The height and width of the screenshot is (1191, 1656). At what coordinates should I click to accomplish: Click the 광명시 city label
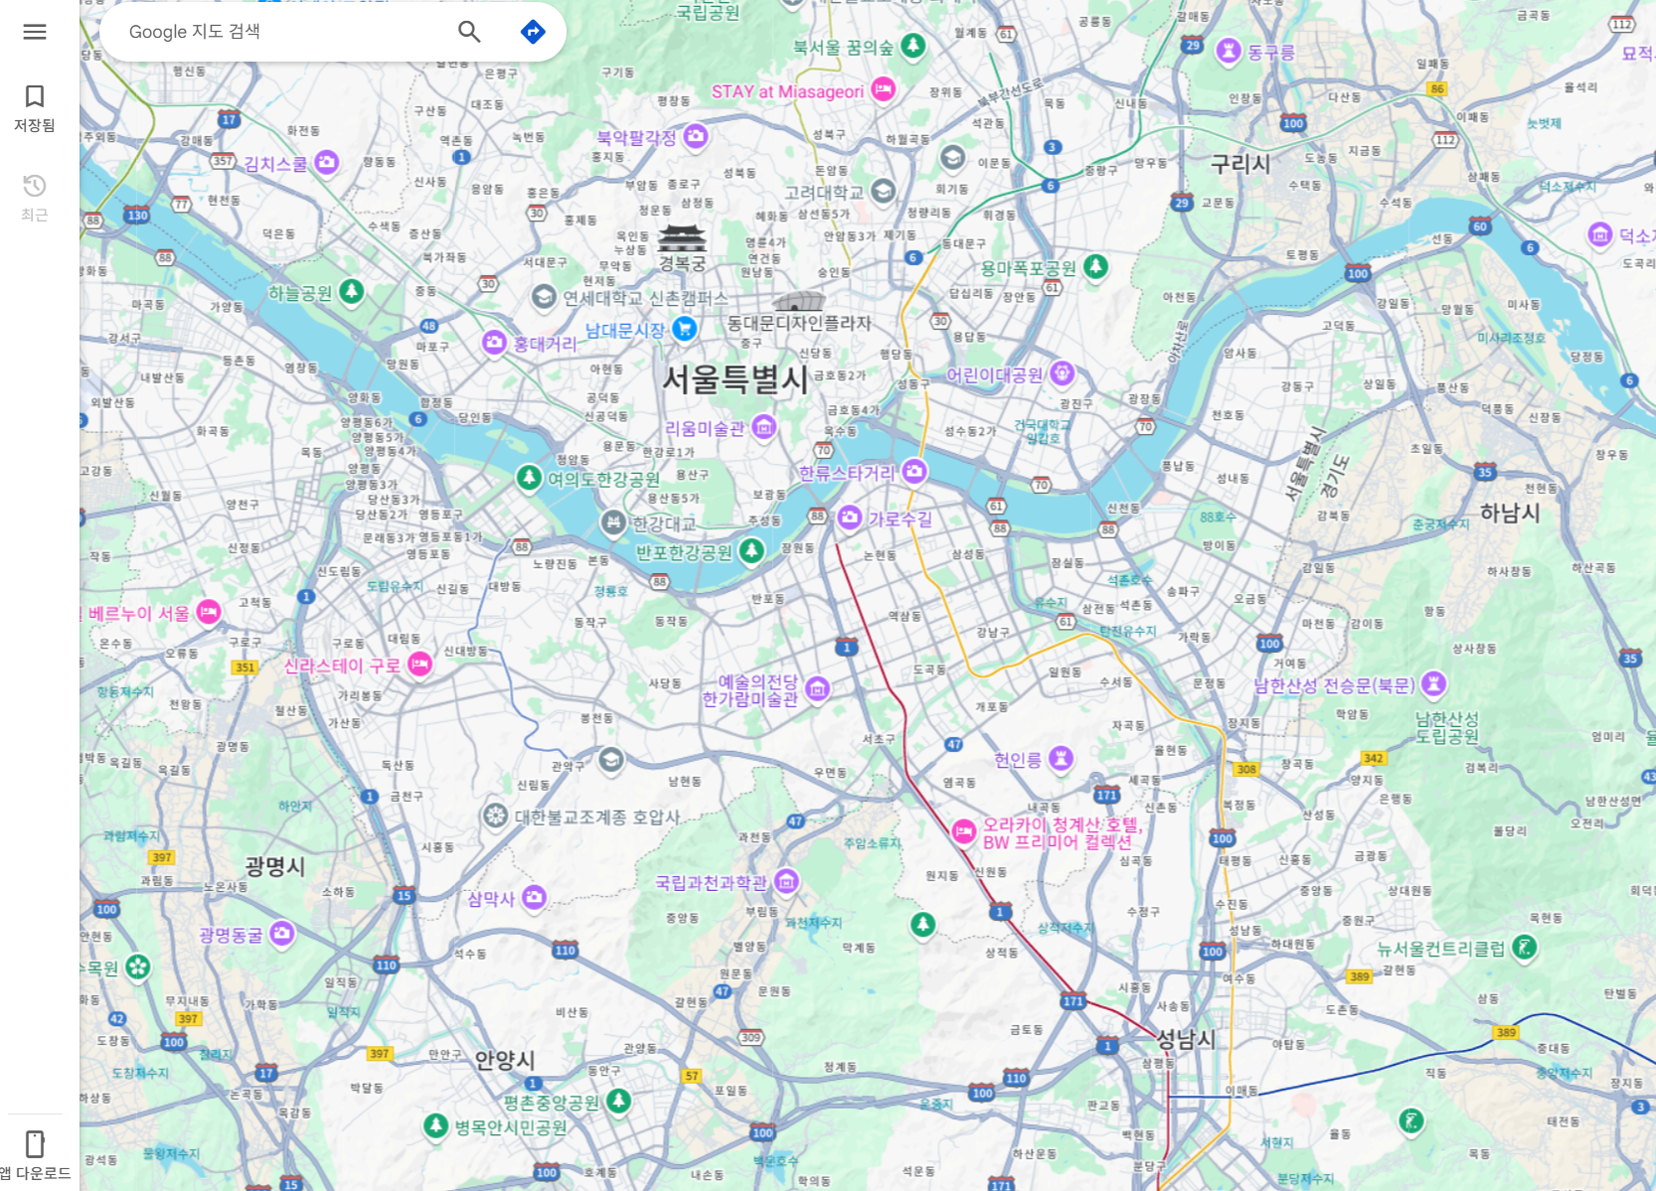[x=275, y=866]
